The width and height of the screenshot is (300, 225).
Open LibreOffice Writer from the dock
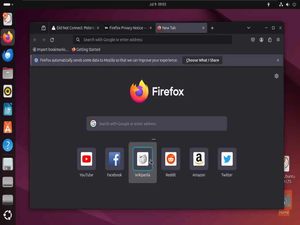(8, 109)
